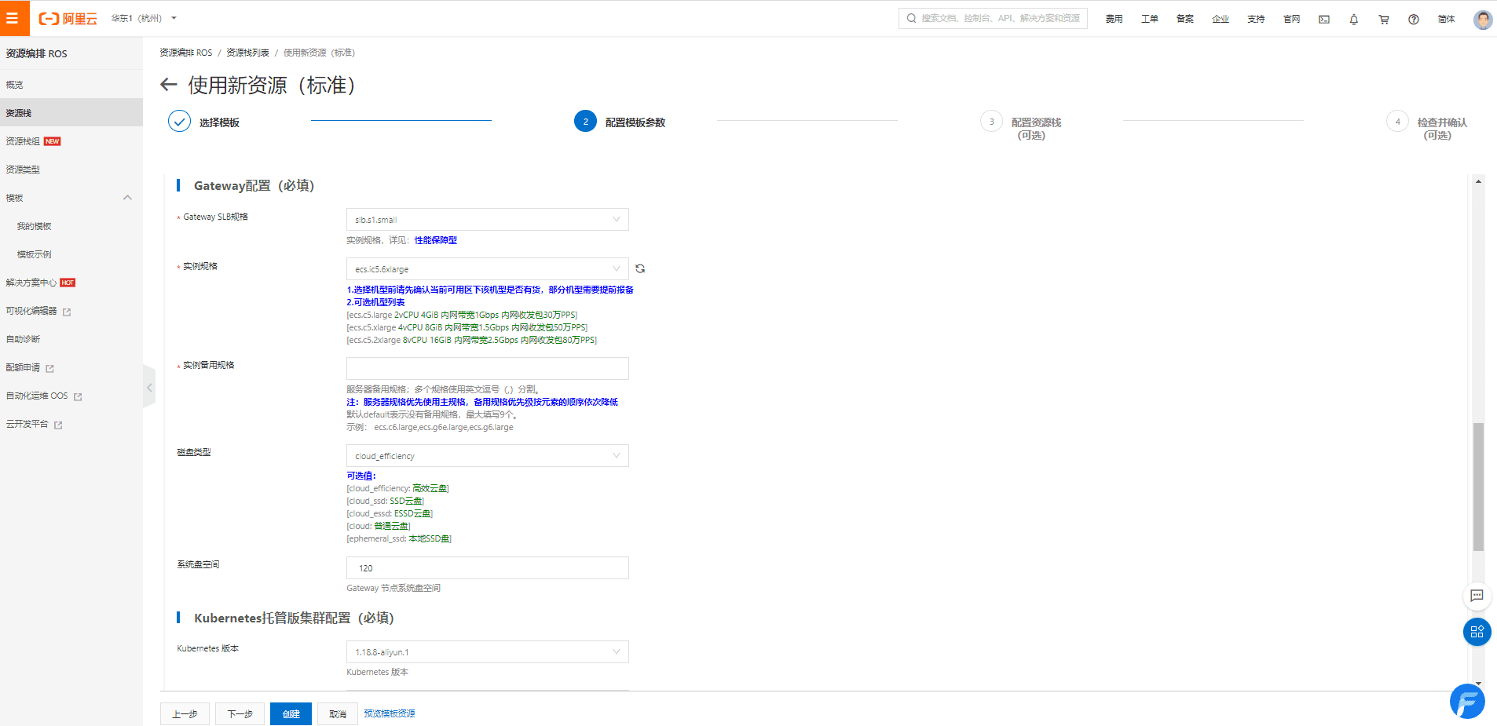
Task: Open the feedback chat bubble icon
Action: pyautogui.click(x=1477, y=596)
